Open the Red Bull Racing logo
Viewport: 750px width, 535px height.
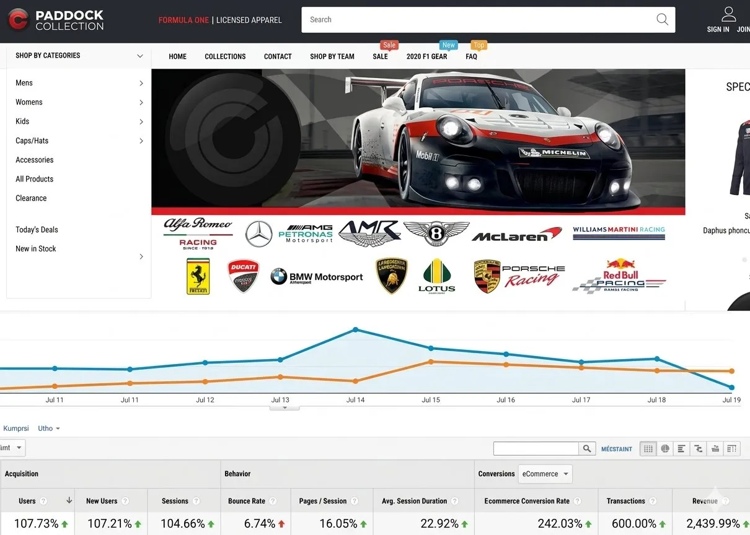point(620,276)
